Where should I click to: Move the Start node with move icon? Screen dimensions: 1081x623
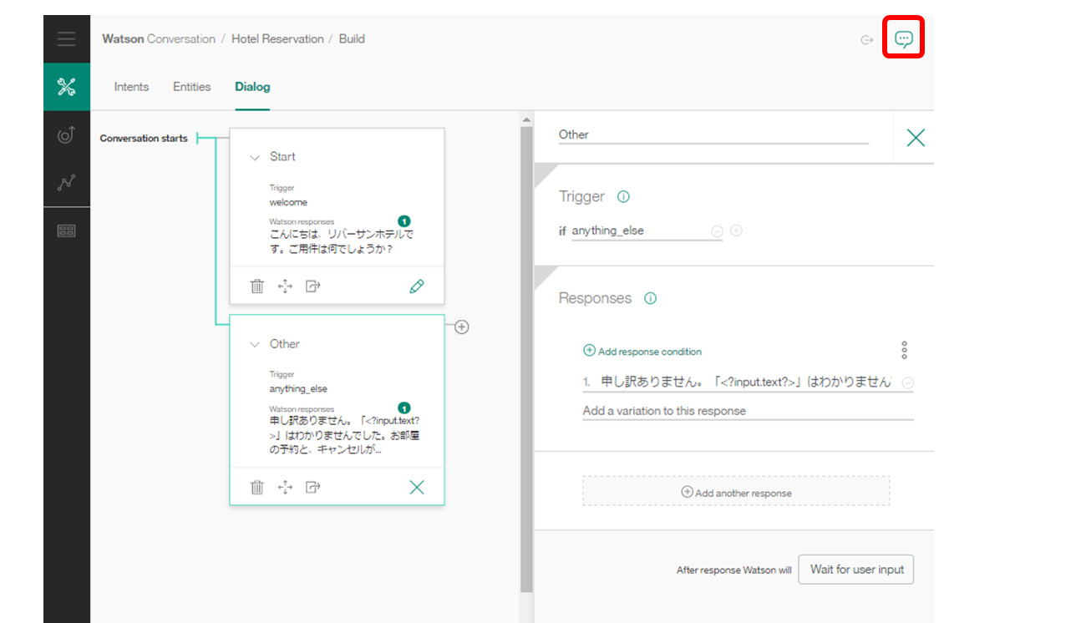tap(285, 286)
